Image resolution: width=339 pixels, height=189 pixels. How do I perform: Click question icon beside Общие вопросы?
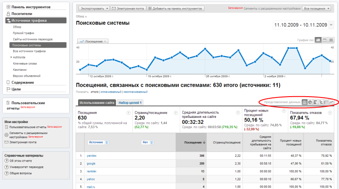(x=6, y=173)
